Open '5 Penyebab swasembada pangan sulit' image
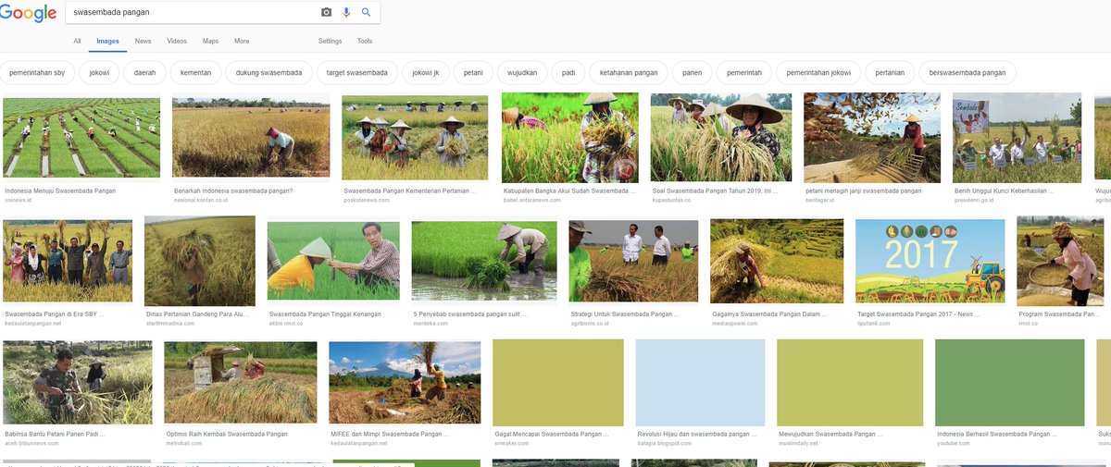 point(484,261)
